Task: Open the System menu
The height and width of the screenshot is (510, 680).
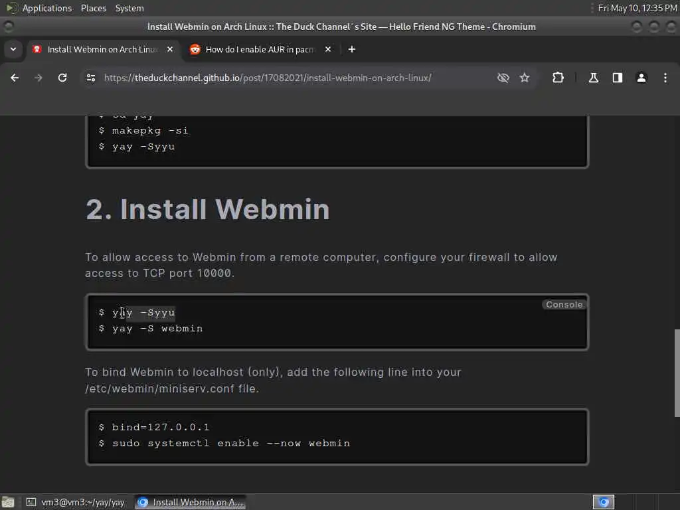Action: (x=129, y=8)
